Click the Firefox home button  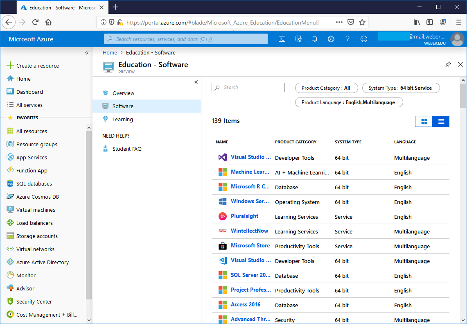coord(48,22)
